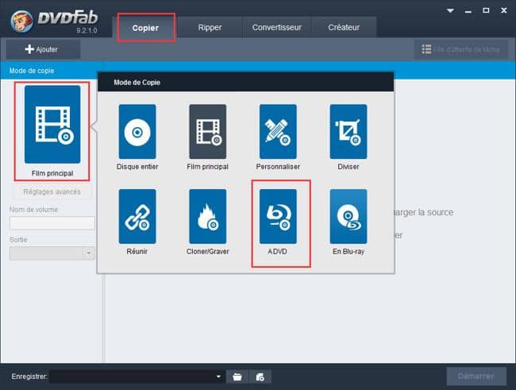The width and height of the screenshot is (516, 390).
Task: Select the Réunir copy mode icon
Action: tap(137, 216)
